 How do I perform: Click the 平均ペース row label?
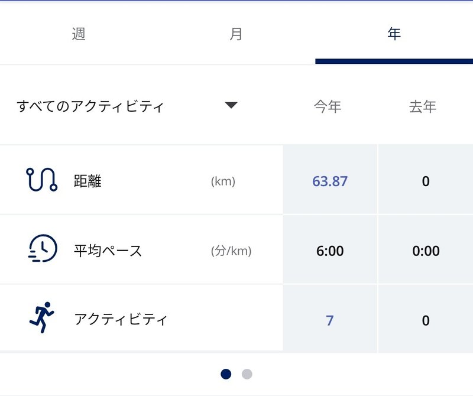108,251
